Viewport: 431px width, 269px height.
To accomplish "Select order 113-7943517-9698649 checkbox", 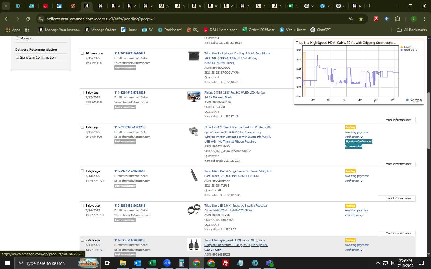I will click(82, 171).
